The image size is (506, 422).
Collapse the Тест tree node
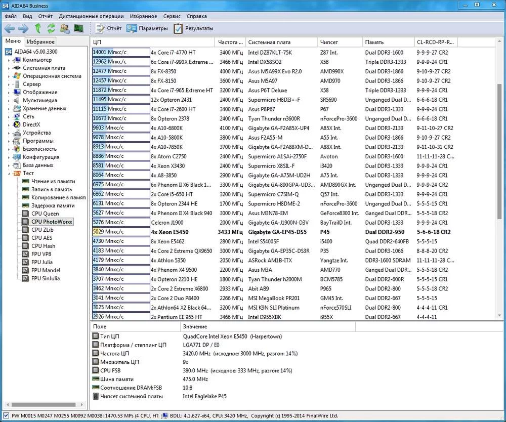(x=9, y=174)
